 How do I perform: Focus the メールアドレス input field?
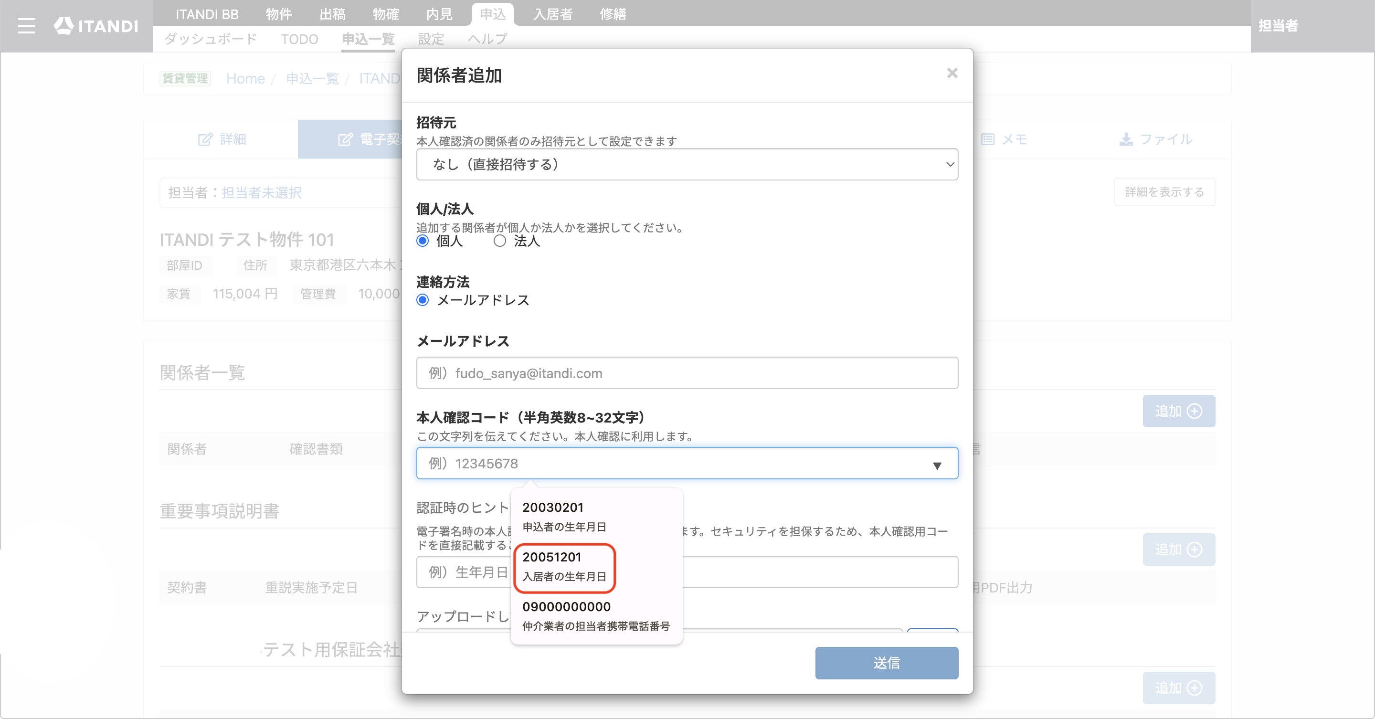(x=687, y=373)
